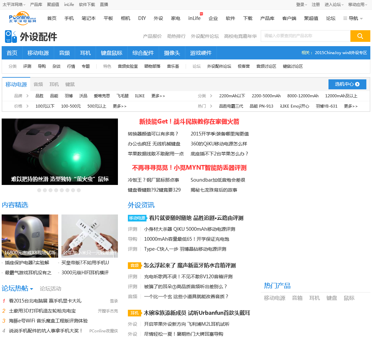Open the 进入论坛 dropdown
This screenshot has width=372, height=338.
click(334, 5)
